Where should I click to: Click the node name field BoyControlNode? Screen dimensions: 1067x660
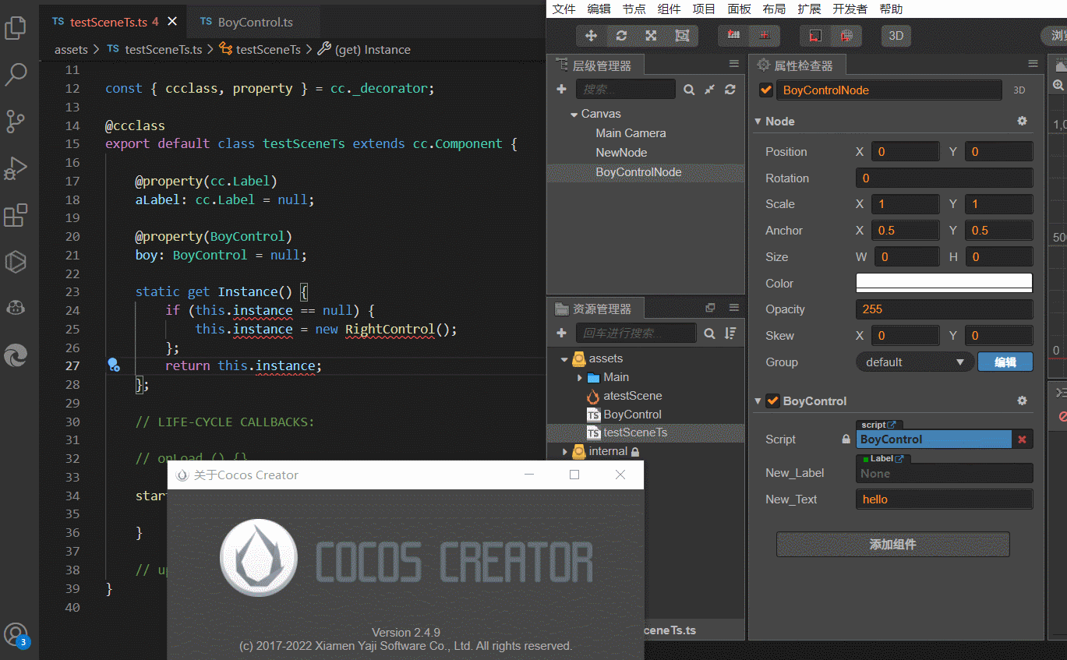[889, 90]
